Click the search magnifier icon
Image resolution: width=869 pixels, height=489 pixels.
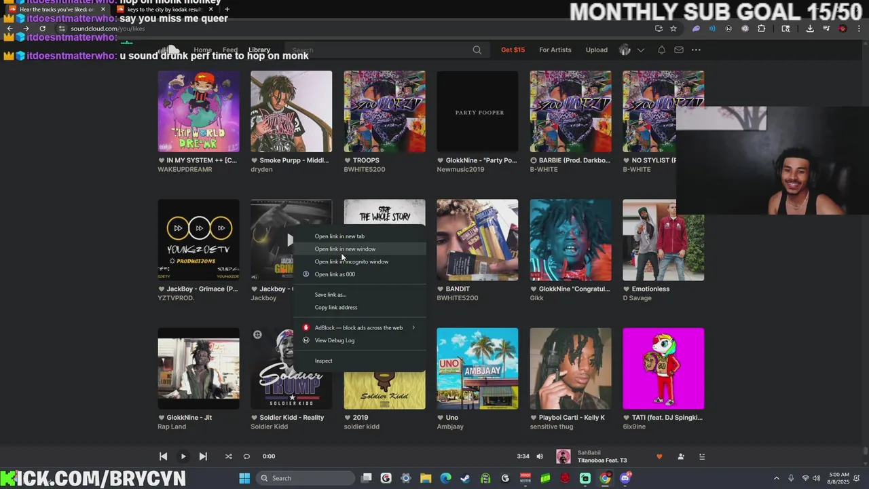[477, 50]
